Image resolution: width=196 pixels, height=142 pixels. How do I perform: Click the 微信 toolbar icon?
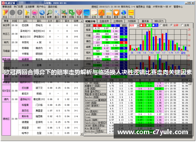coord(27,14)
